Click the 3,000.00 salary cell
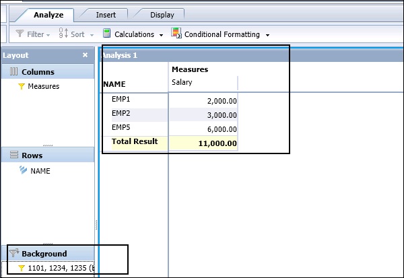This screenshot has width=404, height=278. [203, 115]
